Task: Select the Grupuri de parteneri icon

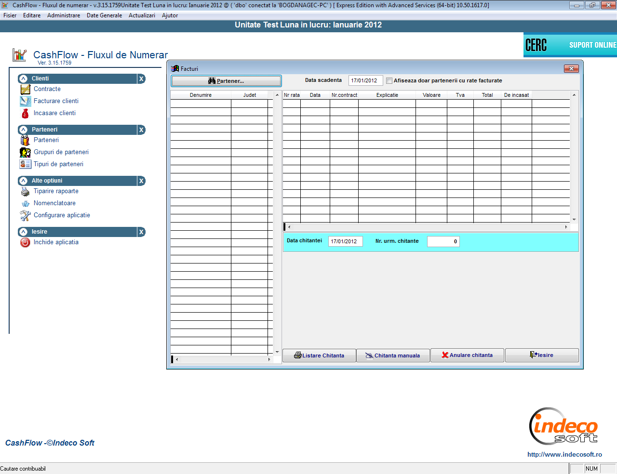Action: [25, 152]
